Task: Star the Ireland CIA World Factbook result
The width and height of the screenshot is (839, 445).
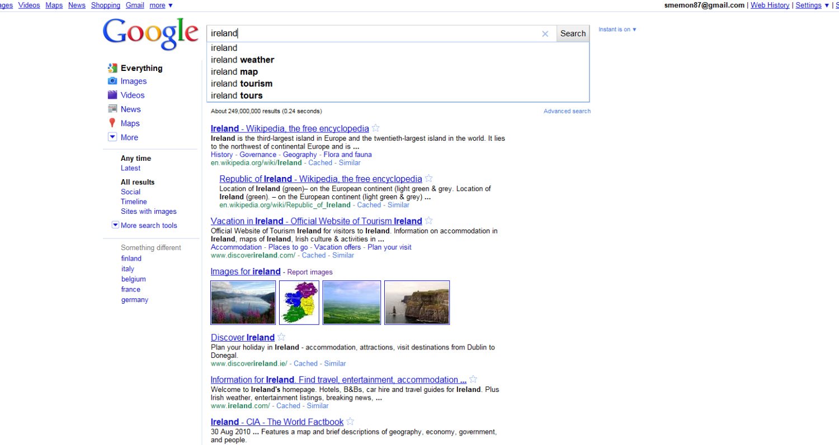Action: tap(350, 422)
